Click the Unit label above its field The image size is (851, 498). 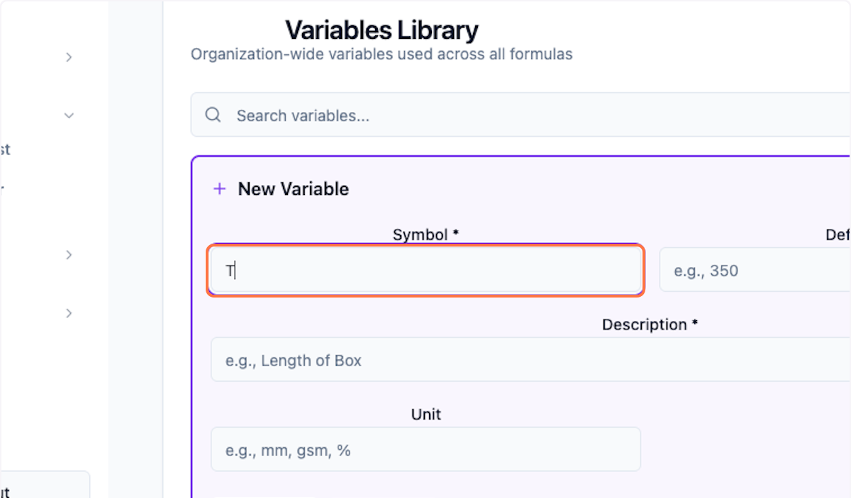(425, 414)
